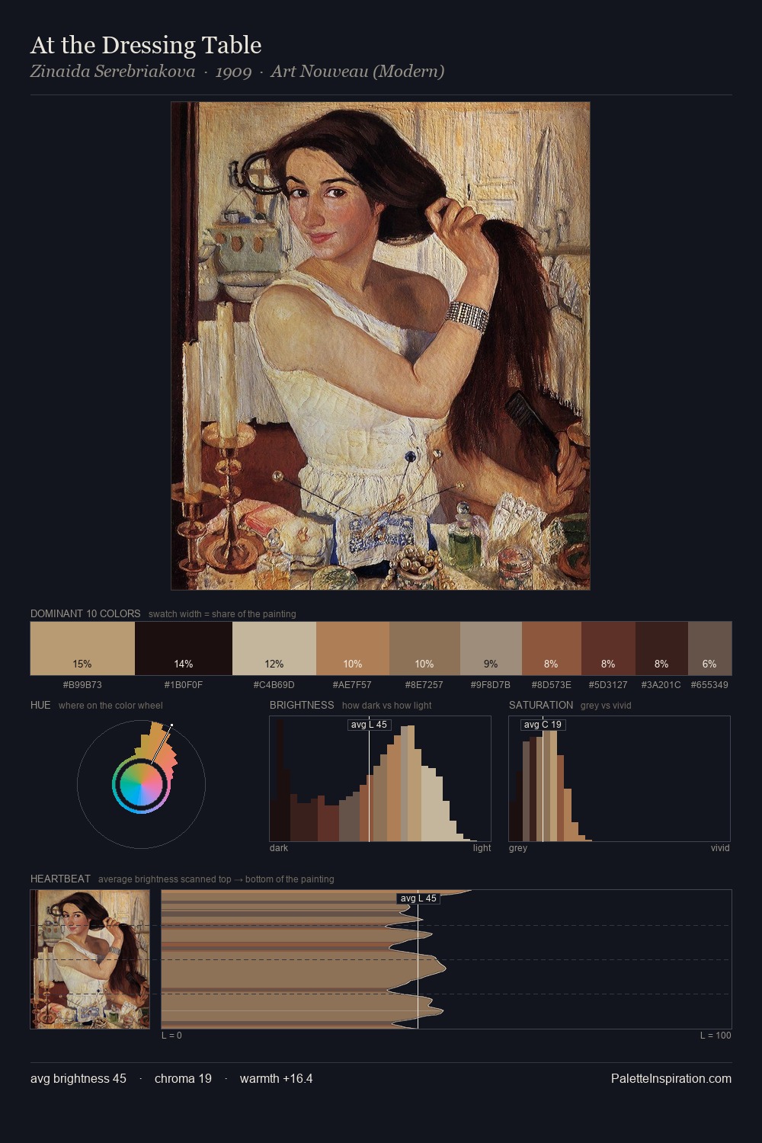Click the 'light' axis label
This screenshot has width=762, height=1143.
click(x=482, y=848)
